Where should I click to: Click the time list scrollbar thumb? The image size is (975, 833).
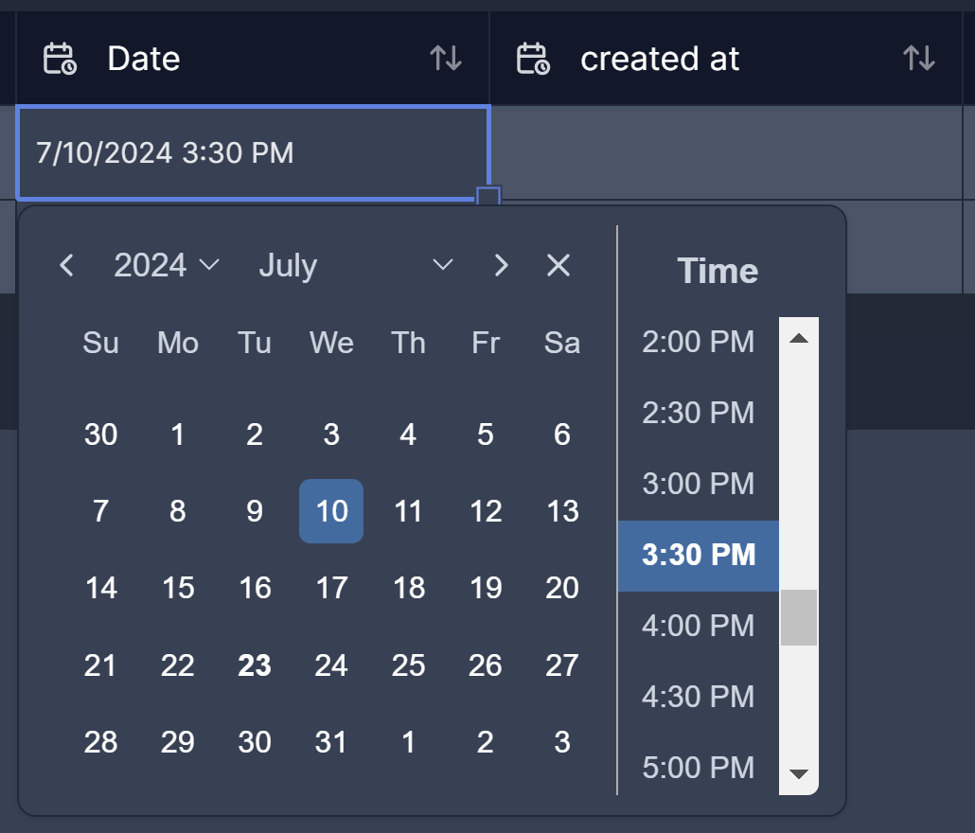(798, 617)
